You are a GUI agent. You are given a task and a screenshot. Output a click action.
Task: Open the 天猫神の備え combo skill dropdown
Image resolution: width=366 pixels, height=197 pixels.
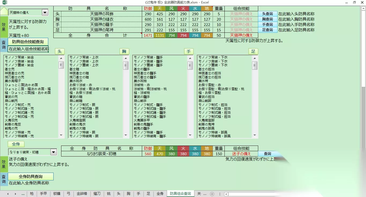tap(45, 12)
